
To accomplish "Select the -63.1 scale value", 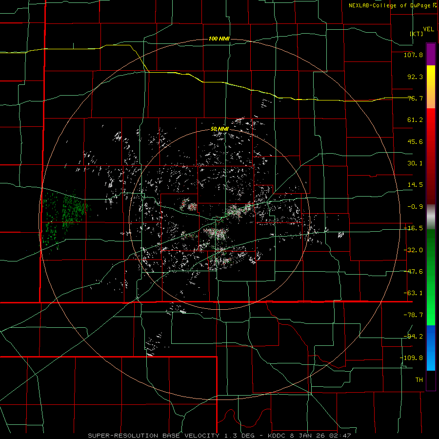I will point(413,293).
